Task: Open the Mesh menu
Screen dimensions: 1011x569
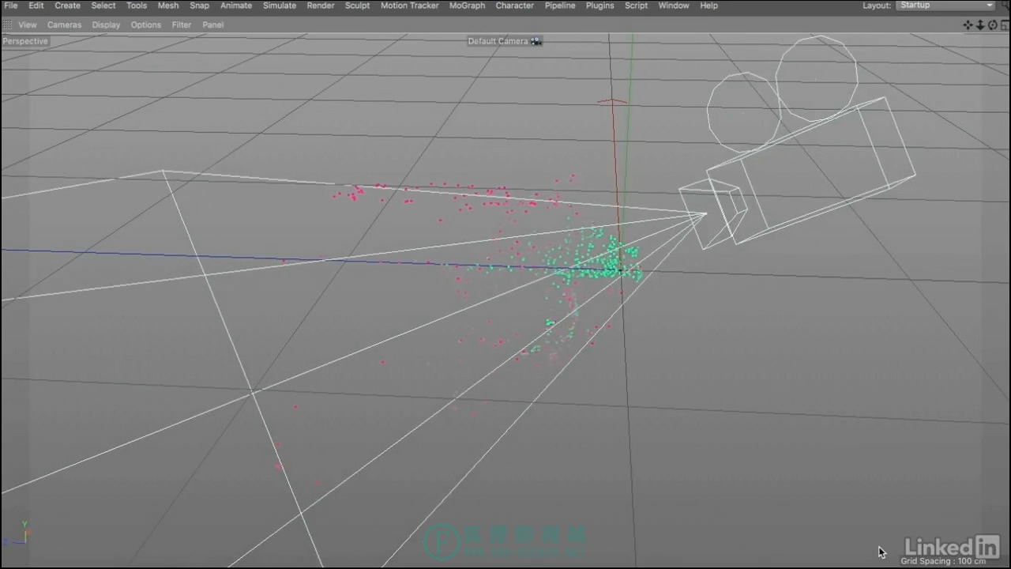Action: point(168,6)
